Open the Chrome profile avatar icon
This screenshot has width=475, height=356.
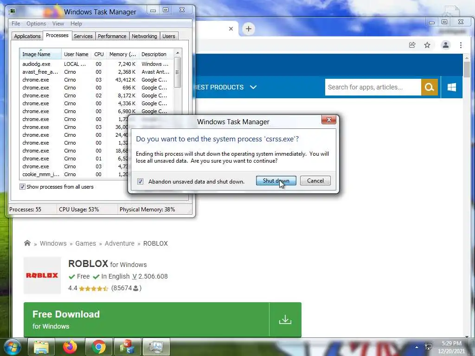click(446, 45)
